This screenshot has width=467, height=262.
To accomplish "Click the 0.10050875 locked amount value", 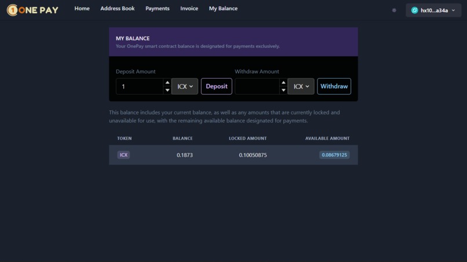I will [253, 155].
